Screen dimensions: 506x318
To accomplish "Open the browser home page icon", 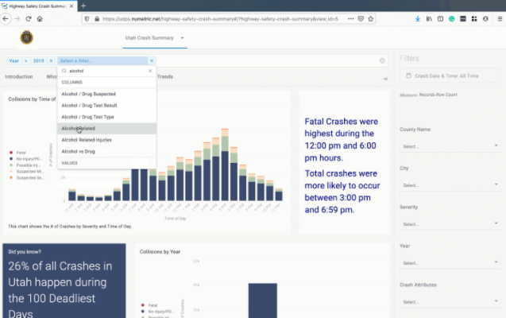I will [40, 19].
